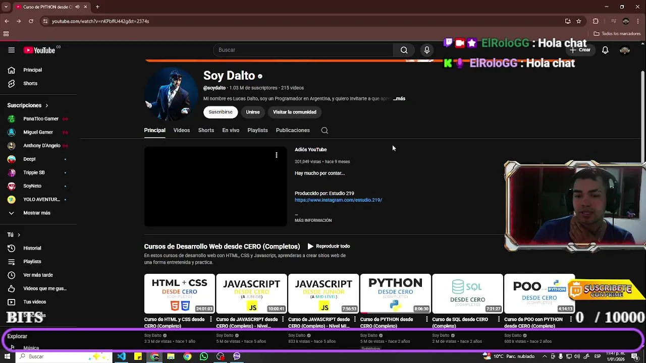Screen dimensions: 646x363
Task: Switch to the Shorts channel tab
Action: 206,130
